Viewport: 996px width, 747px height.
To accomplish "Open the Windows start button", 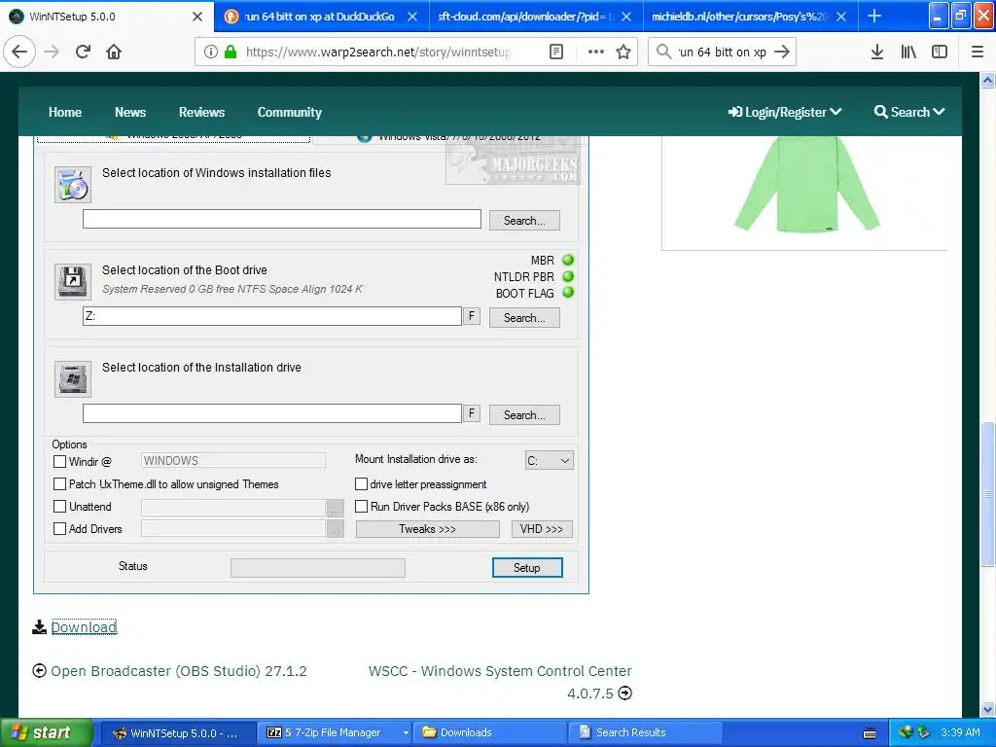I will click(47, 733).
